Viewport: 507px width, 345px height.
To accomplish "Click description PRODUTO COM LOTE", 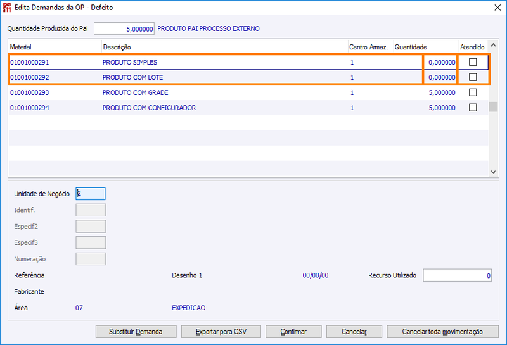I will [132, 77].
